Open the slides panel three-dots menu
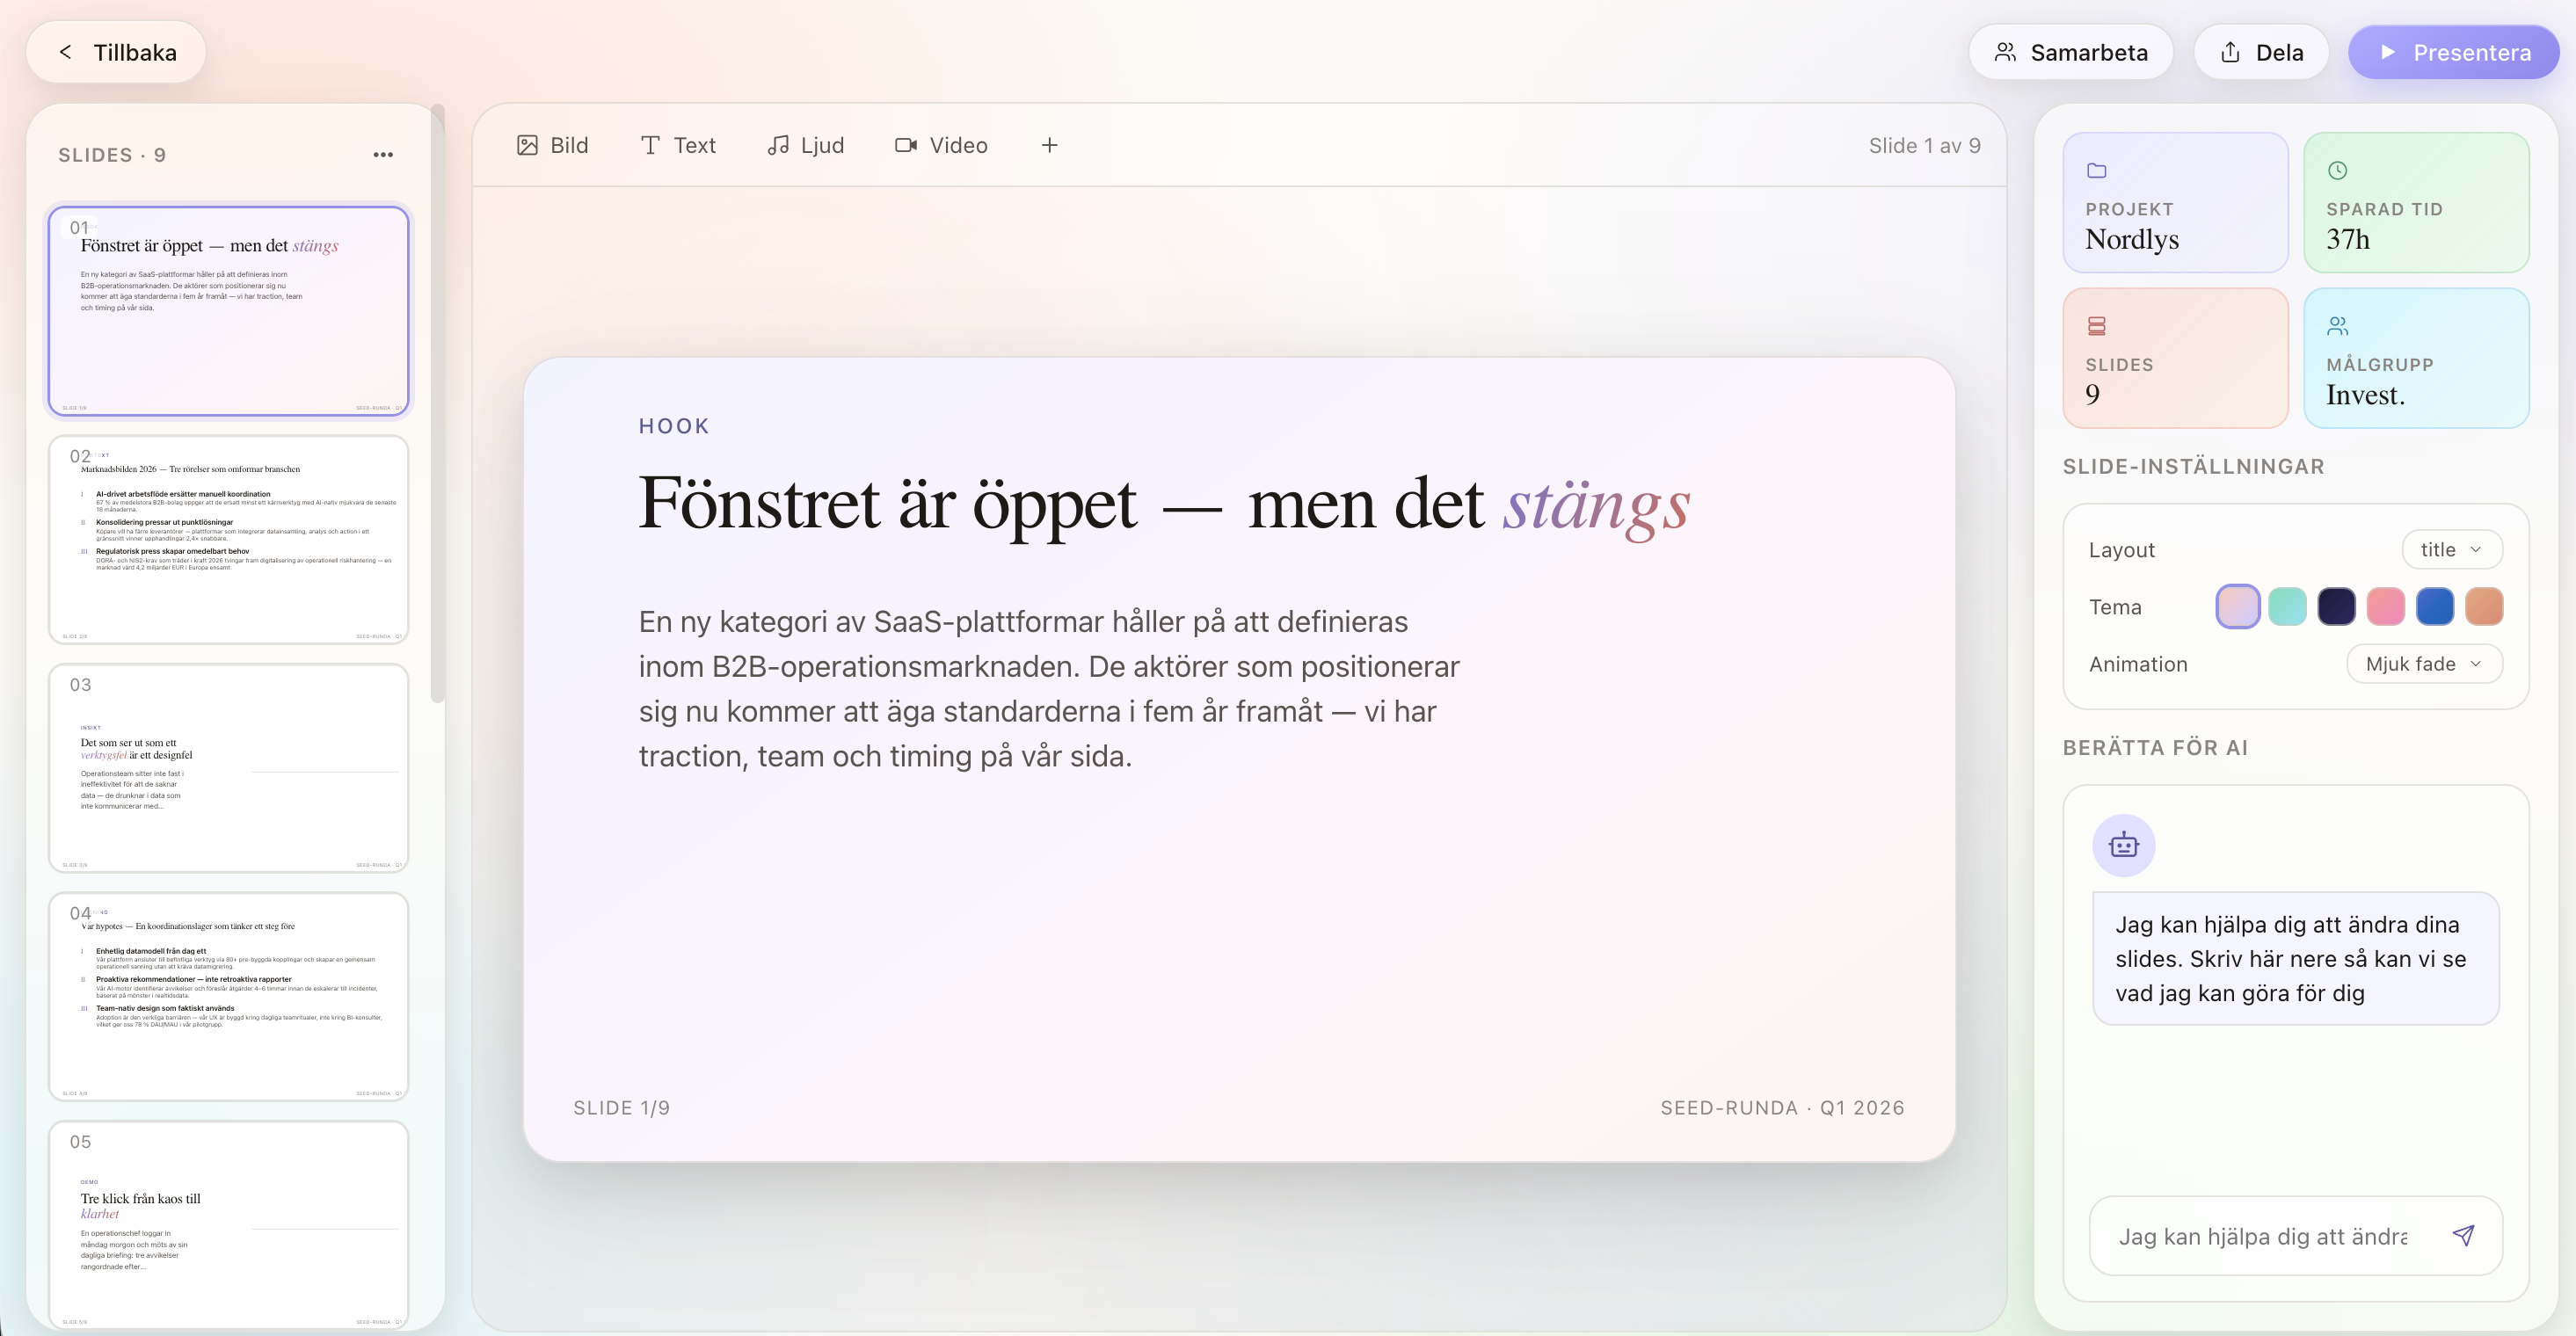The width and height of the screenshot is (2576, 1336). pyautogui.click(x=383, y=155)
